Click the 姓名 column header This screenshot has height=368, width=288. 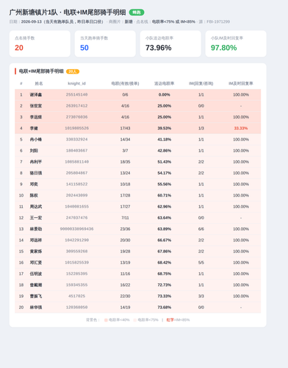click(39, 83)
